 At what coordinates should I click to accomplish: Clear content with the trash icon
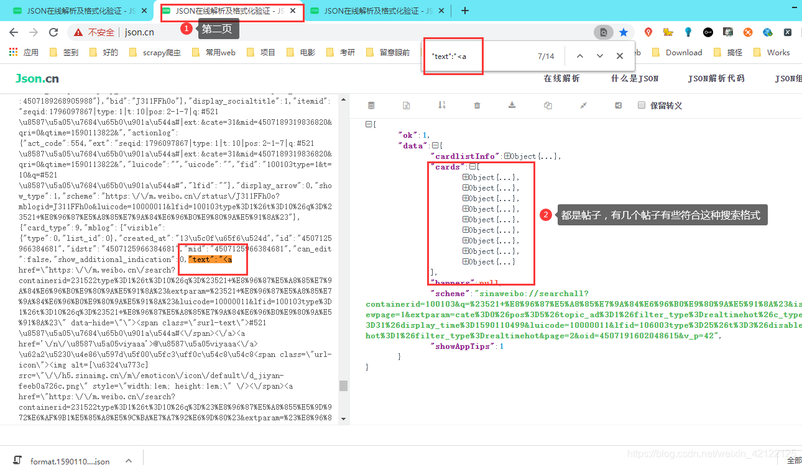pyautogui.click(x=477, y=106)
